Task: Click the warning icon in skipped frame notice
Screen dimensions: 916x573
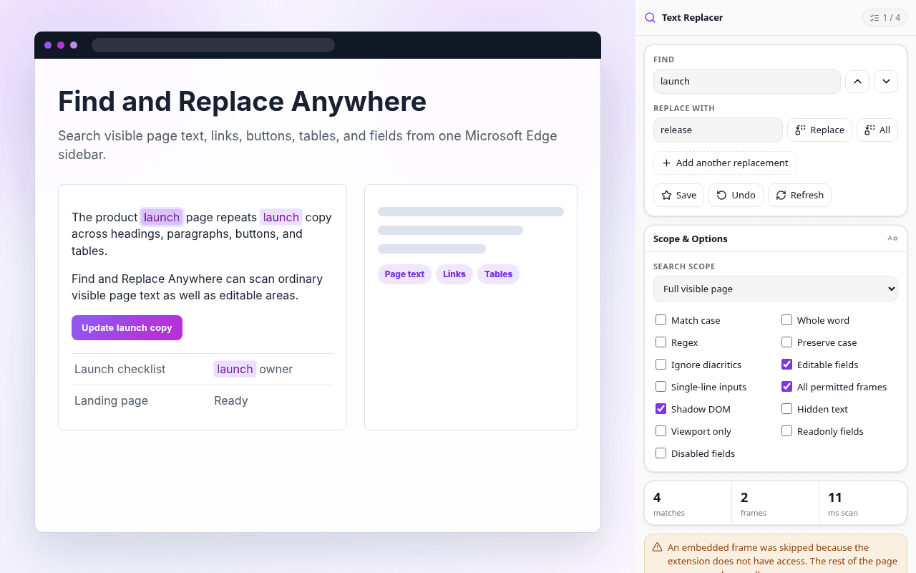Action: pyautogui.click(x=657, y=547)
